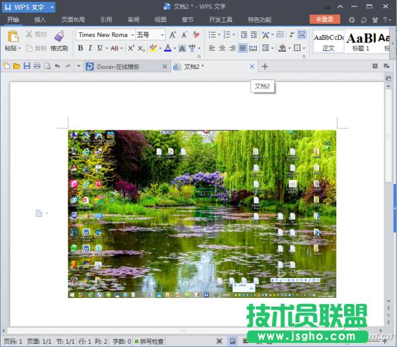Select the Format Painter (格式刷) tool
The width and height of the screenshot is (397, 347).
59,37
